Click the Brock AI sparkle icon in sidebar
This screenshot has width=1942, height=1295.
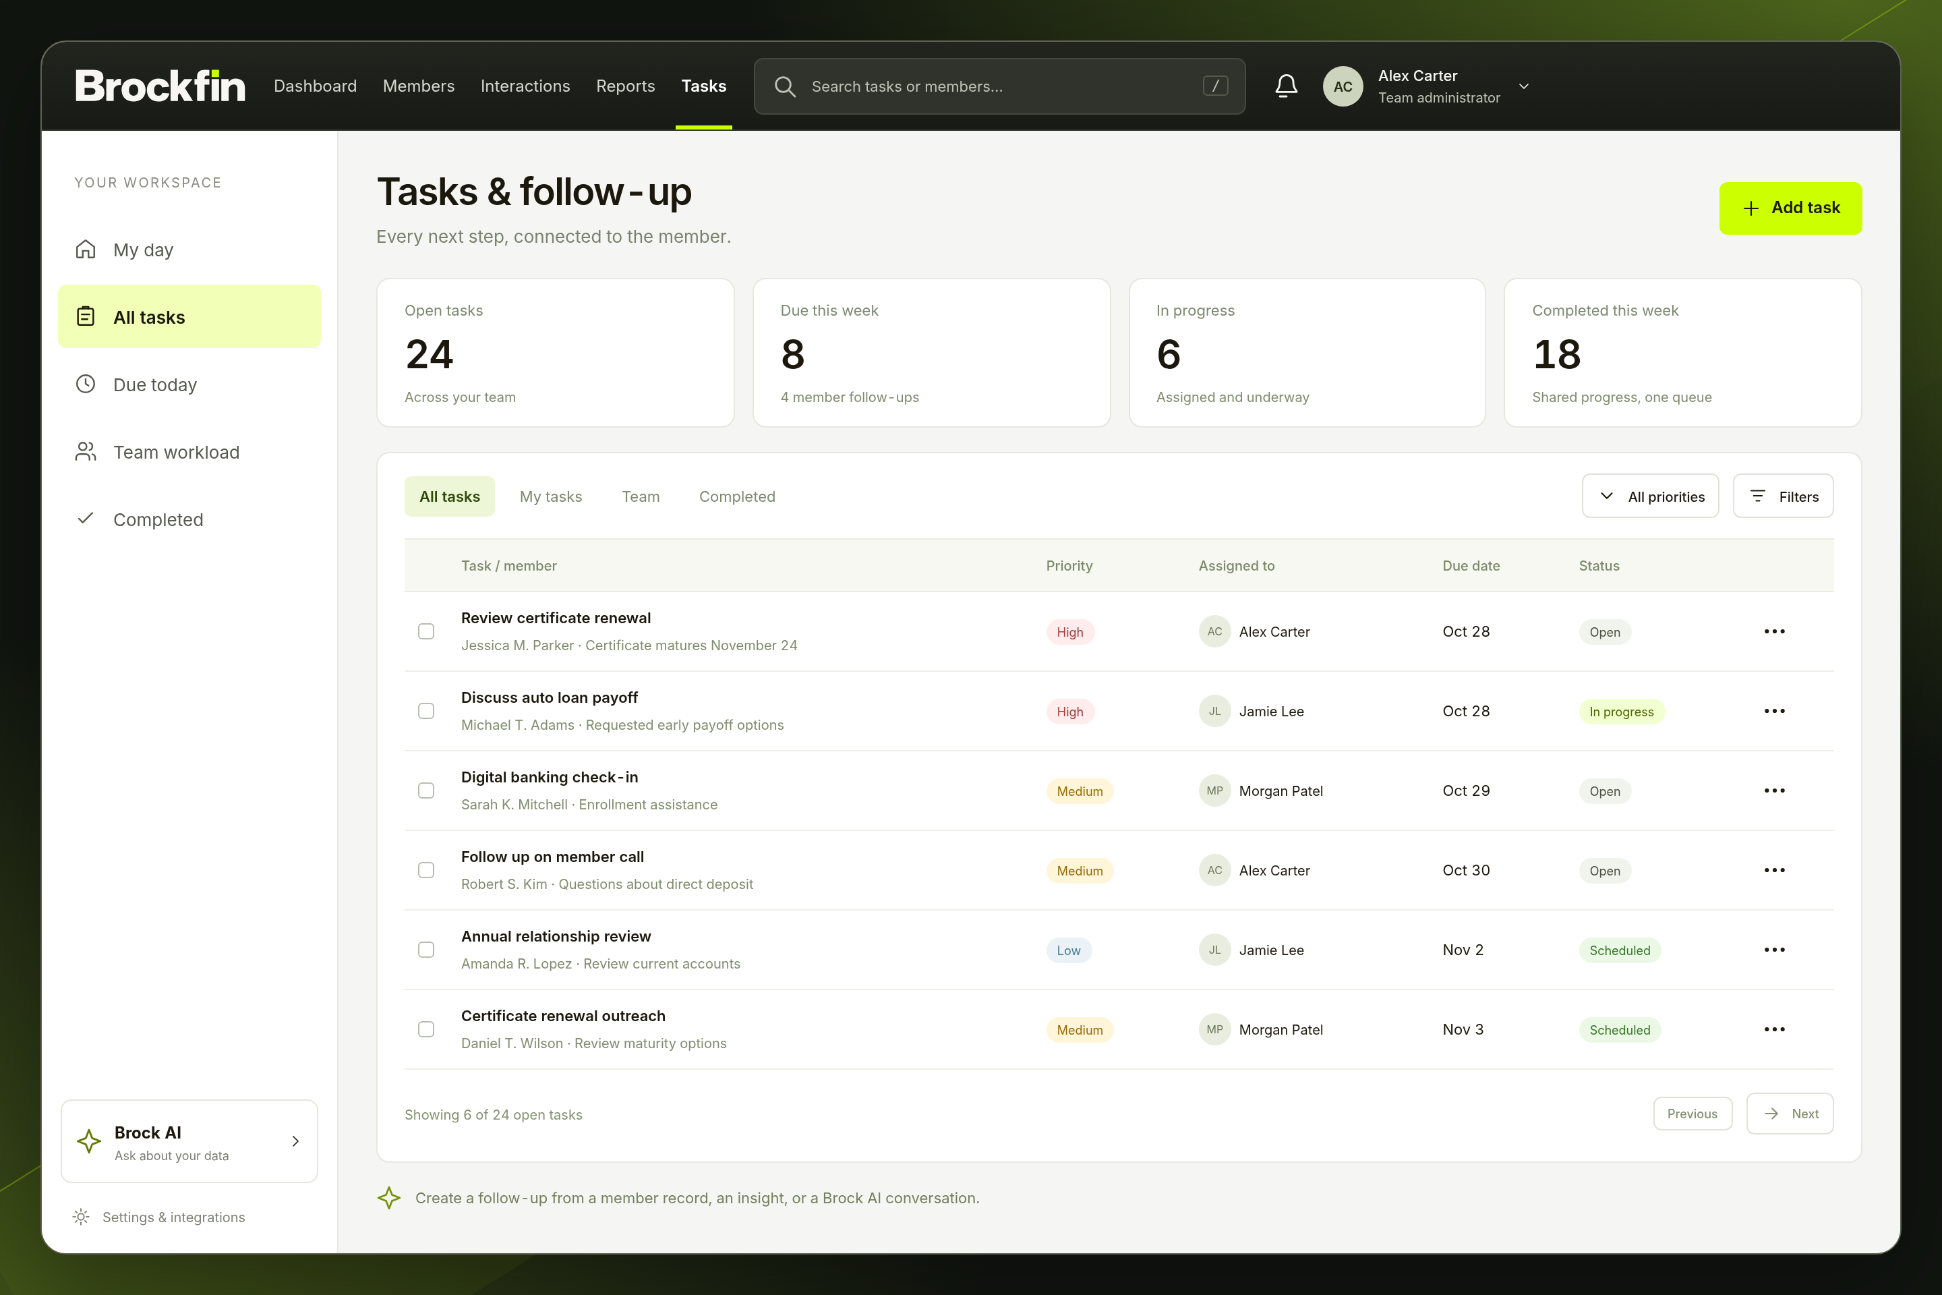(89, 1141)
